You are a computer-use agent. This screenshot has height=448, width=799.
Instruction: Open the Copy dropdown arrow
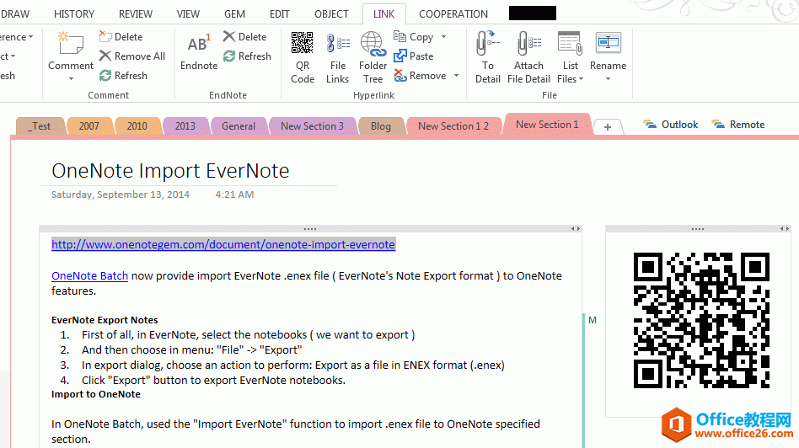tap(444, 37)
